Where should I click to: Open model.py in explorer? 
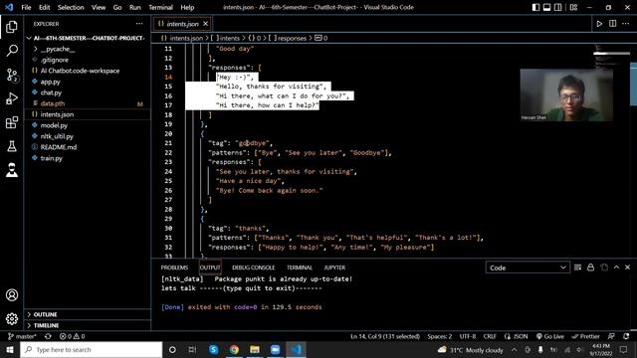point(54,125)
